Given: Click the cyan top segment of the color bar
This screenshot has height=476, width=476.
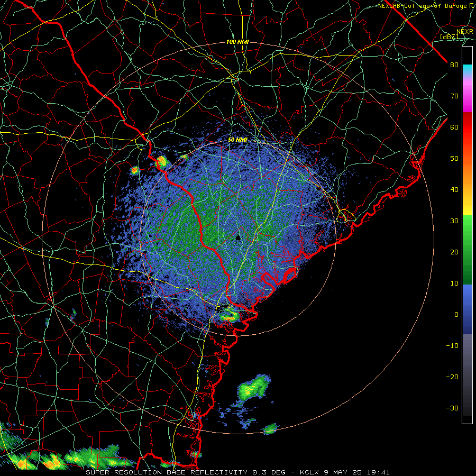Looking at the screenshot, I should click(467, 70).
